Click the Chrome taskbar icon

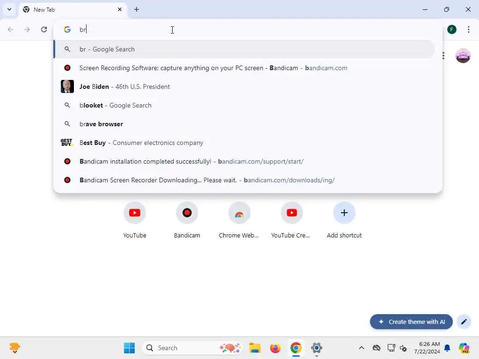coord(296,348)
